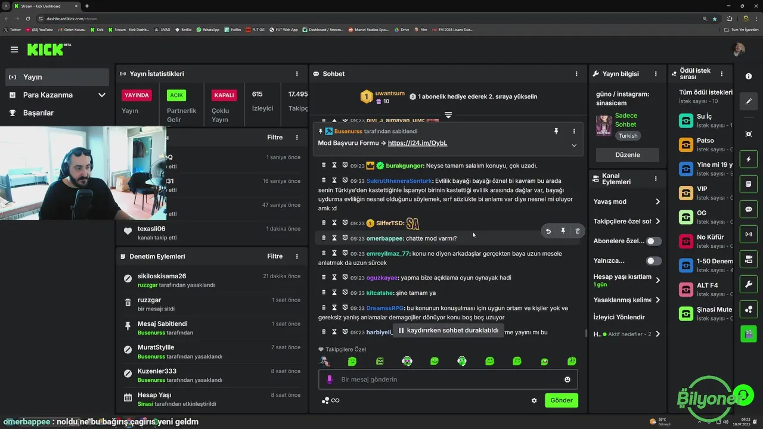
Task: Open the Gelen Kutusu bookmark
Action: pos(72,29)
